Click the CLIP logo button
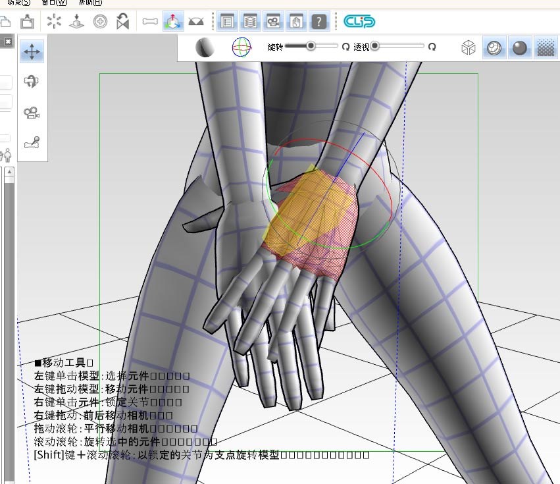This screenshot has height=484, width=560. (x=359, y=22)
